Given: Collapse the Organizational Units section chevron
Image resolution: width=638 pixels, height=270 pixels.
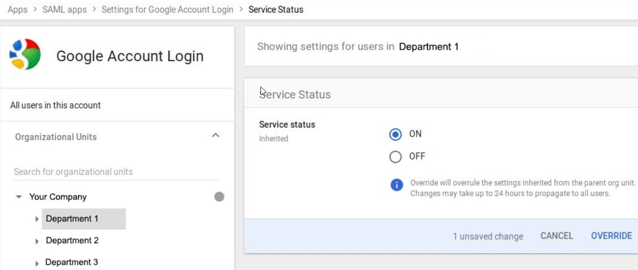Looking at the screenshot, I should pyautogui.click(x=216, y=135).
